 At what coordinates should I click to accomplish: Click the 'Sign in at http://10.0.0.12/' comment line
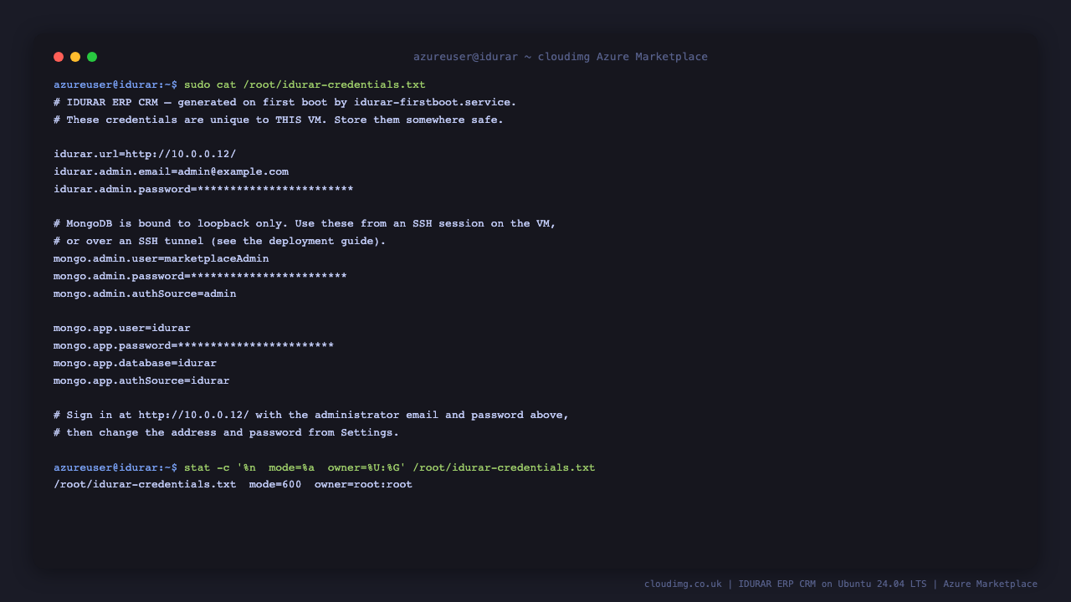click(x=311, y=415)
